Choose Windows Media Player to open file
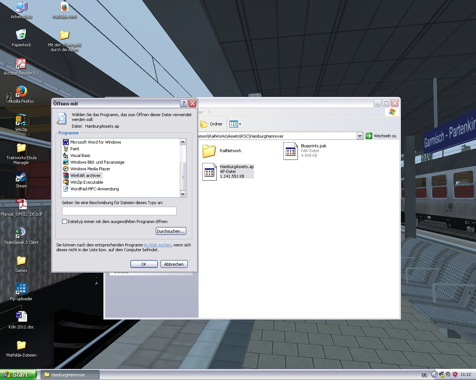The width and height of the screenshot is (476, 380). pos(87,169)
